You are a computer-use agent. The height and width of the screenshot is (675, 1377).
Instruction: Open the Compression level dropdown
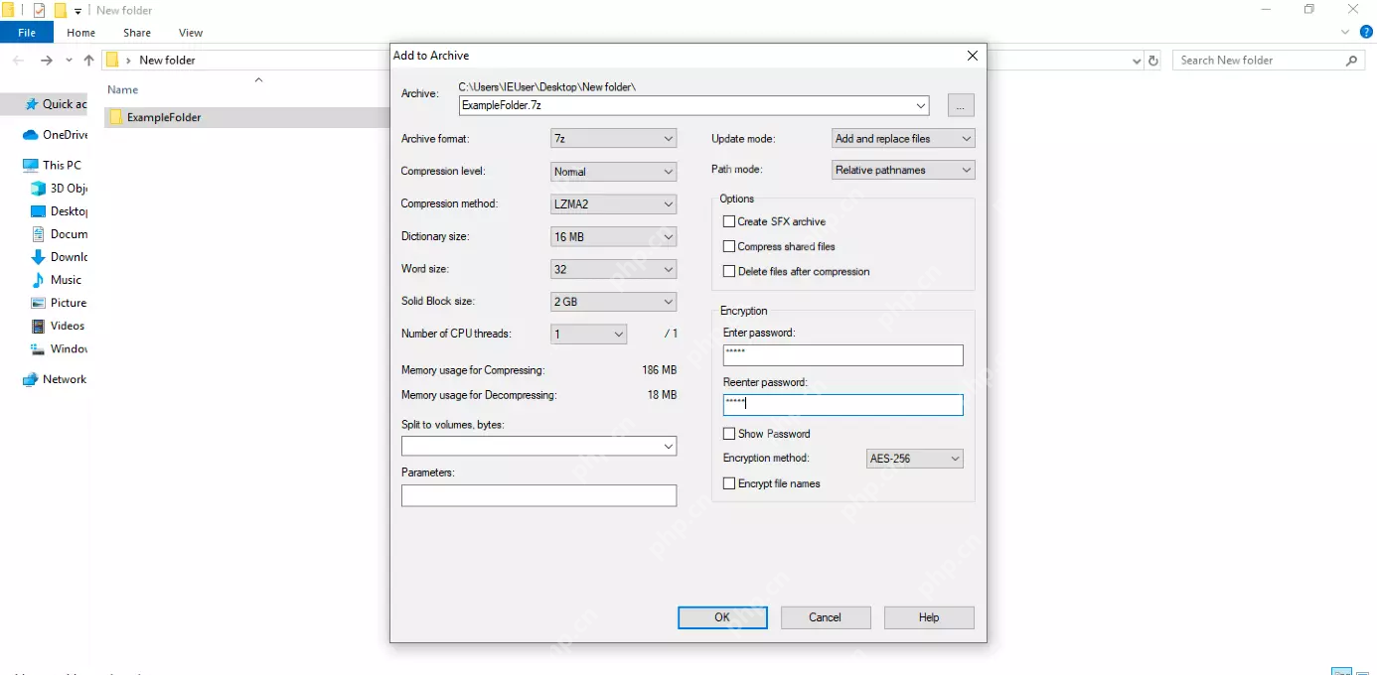pyautogui.click(x=614, y=172)
